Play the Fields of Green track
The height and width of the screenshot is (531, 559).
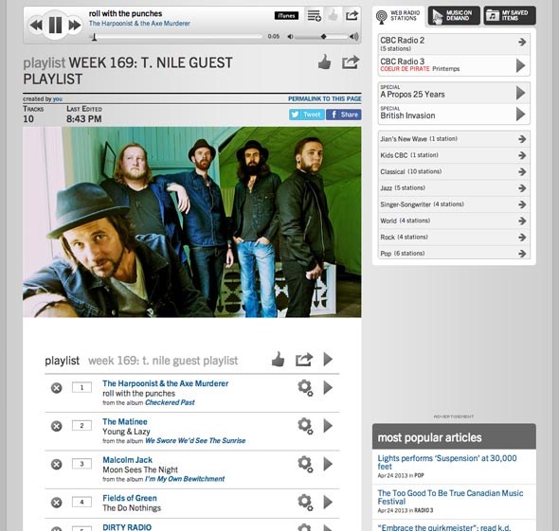(x=328, y=503)
